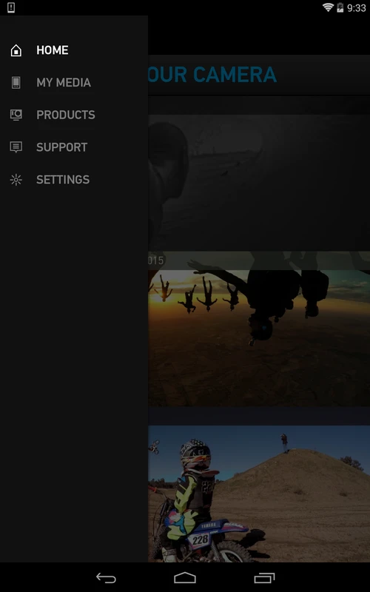Go to SUPPORT in the side menu

[62, 147]
